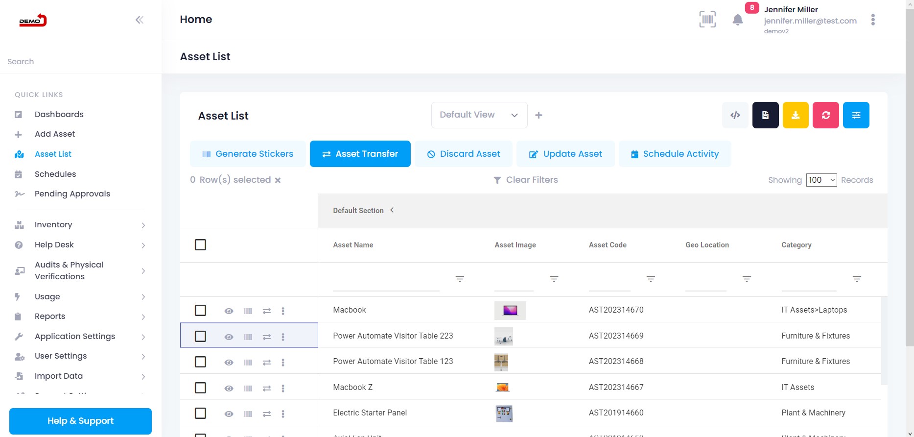Go to Schedules in sidebar
This screenshot has height=437, width=914.
55,174
